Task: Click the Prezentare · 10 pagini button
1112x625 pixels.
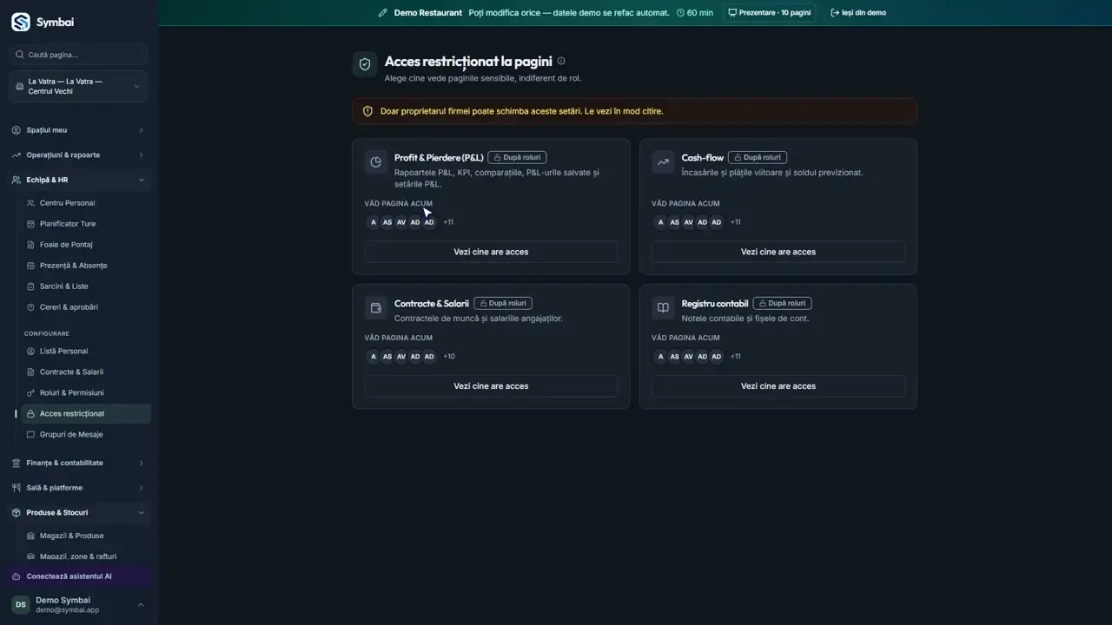Action: coord(770,13)
